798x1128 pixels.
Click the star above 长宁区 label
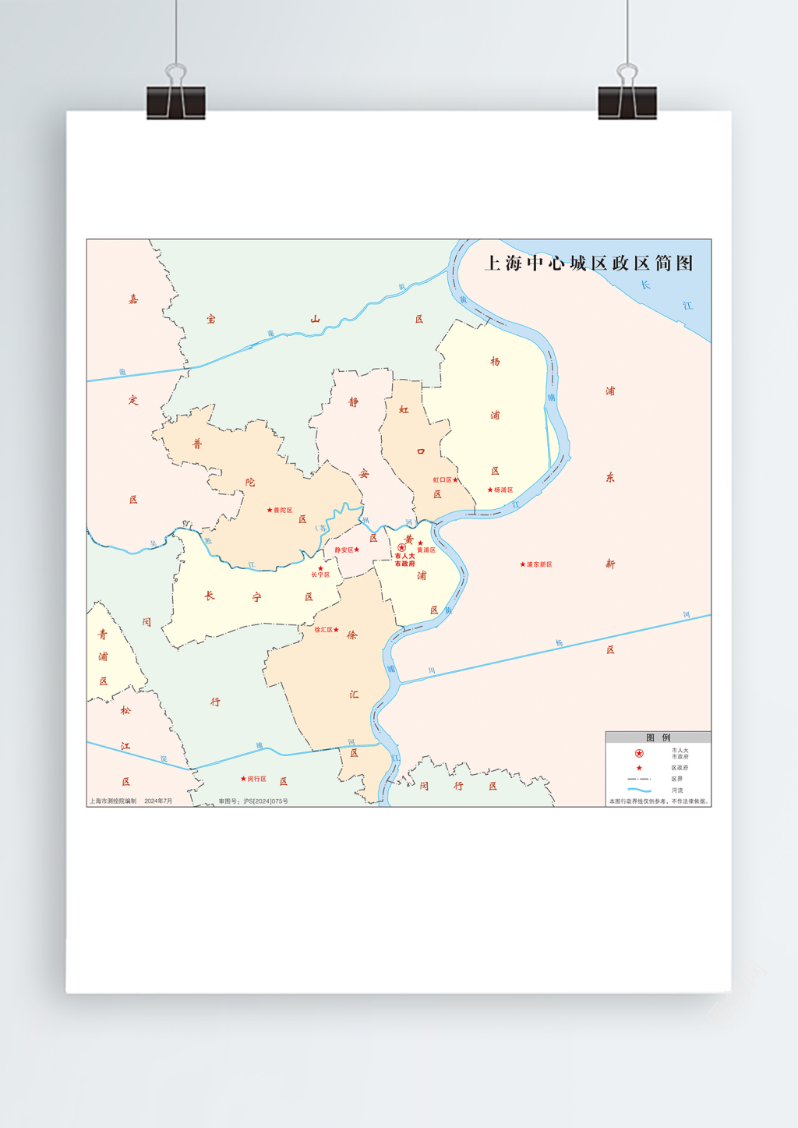click(x=320, y=568)
